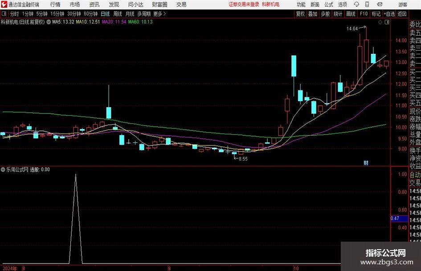This screenshot has height=271, width=421.
Task: Click the 复权 toolbar button
Action: (300, 14)
